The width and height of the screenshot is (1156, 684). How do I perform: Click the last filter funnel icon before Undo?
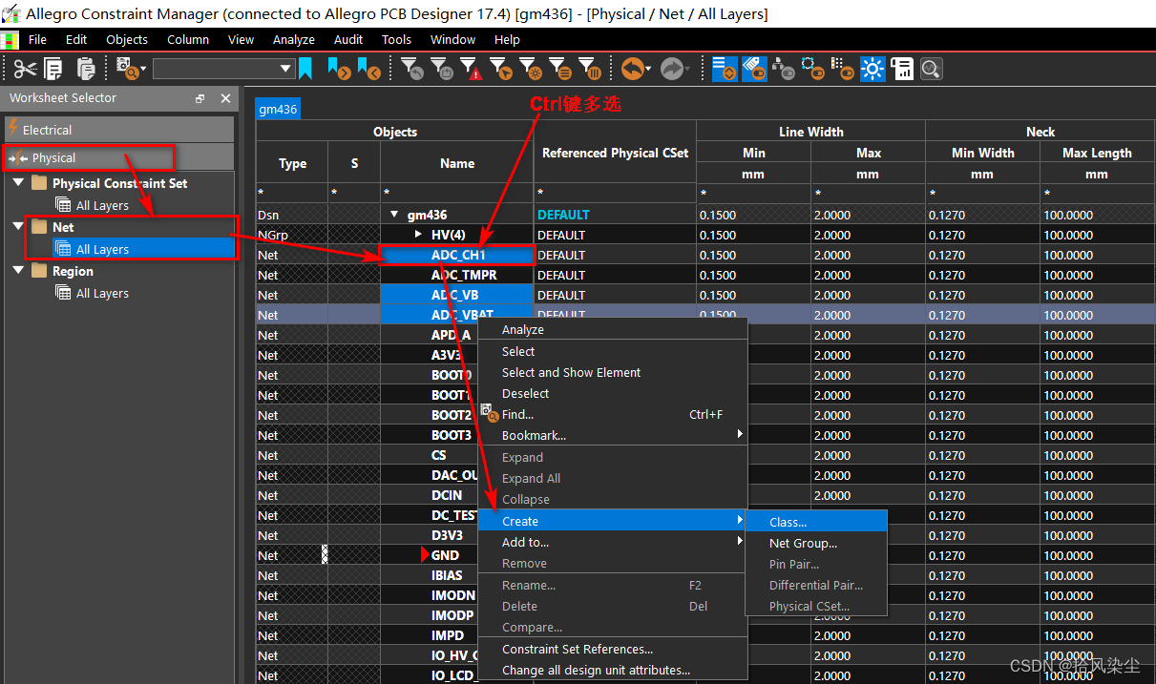click(591, 69)
